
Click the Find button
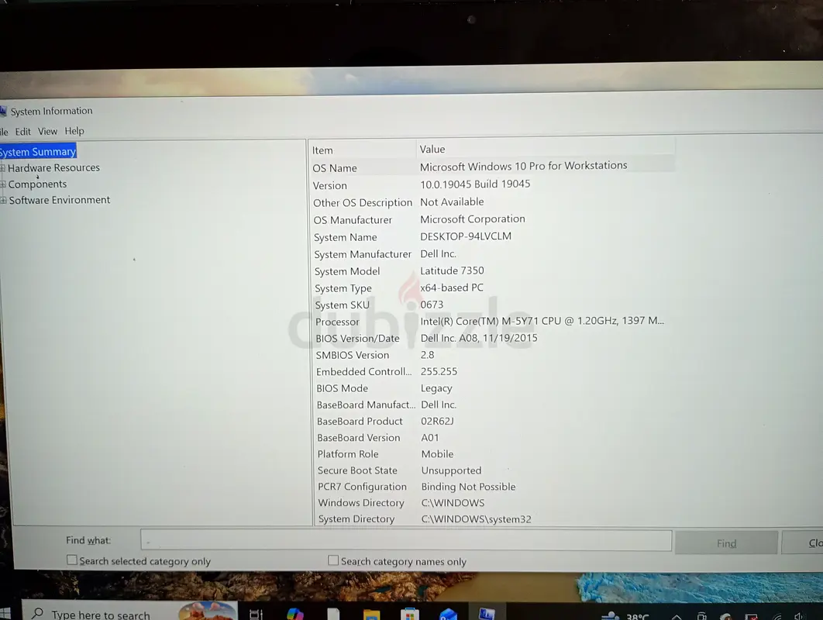tap(726, 542)
